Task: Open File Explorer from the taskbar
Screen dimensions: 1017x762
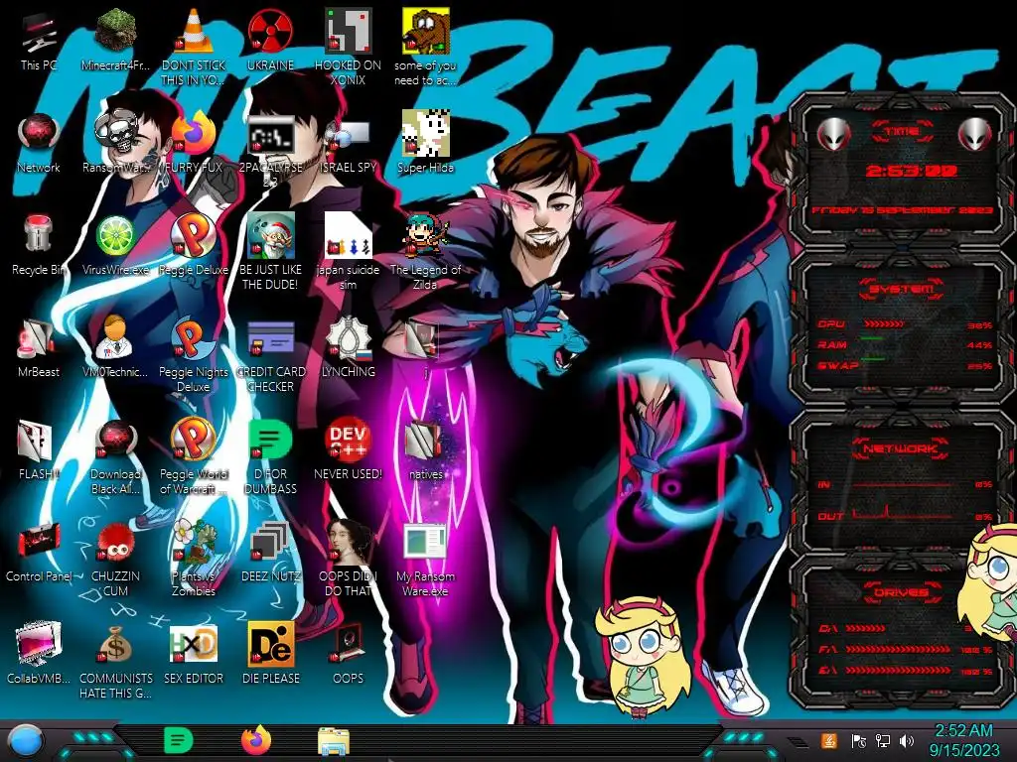Action: pos(334,741)
